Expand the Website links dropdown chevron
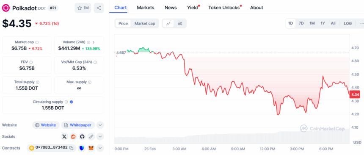Screen dimensions: 364x155 click(x=100, y=125)
